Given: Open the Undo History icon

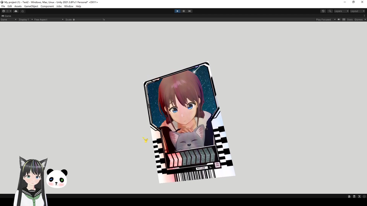Looking at the screenshot, I should tap(323, 11).
